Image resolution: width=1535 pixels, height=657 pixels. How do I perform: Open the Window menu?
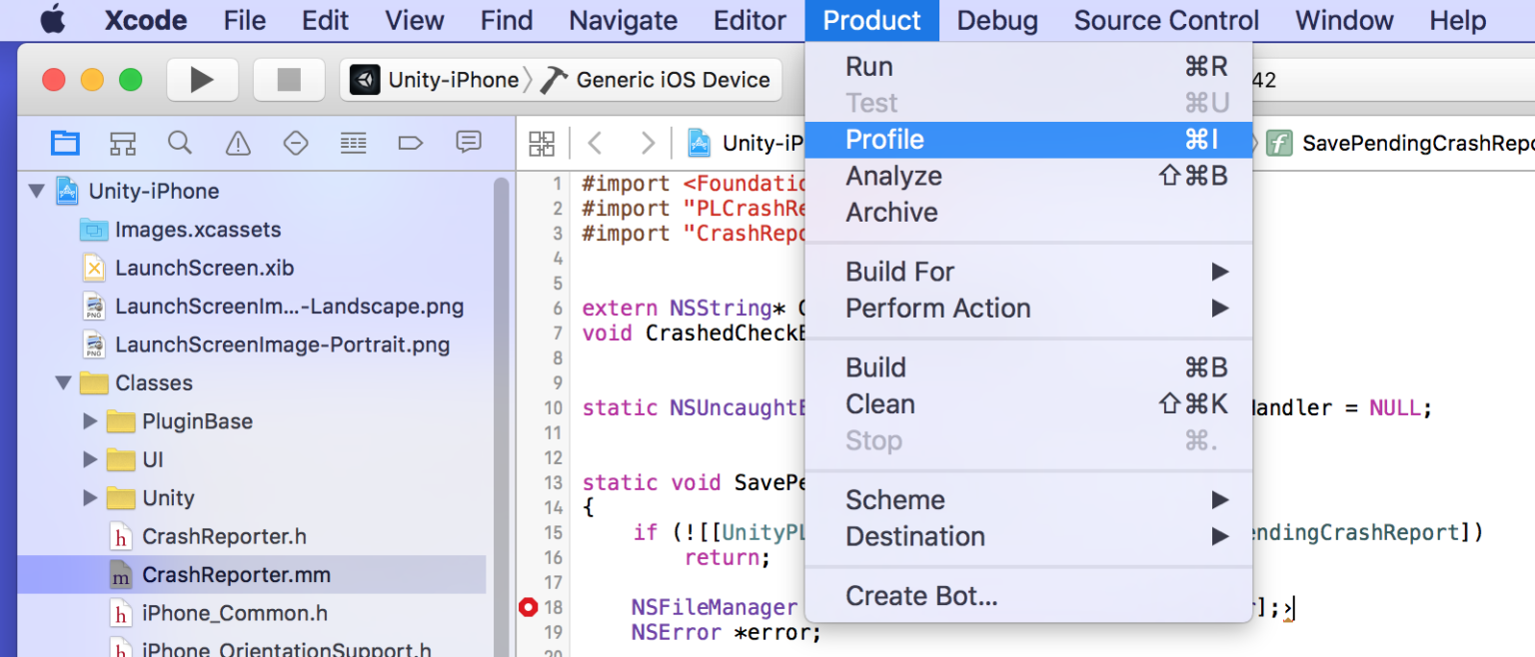1344,20
